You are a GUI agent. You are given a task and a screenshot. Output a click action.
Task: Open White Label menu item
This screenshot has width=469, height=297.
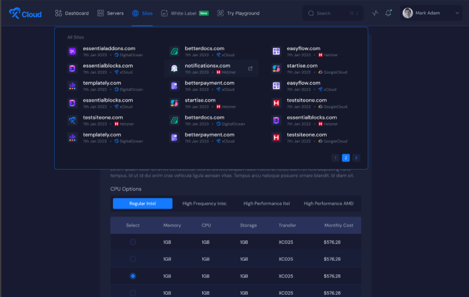(x=184, y=13)
